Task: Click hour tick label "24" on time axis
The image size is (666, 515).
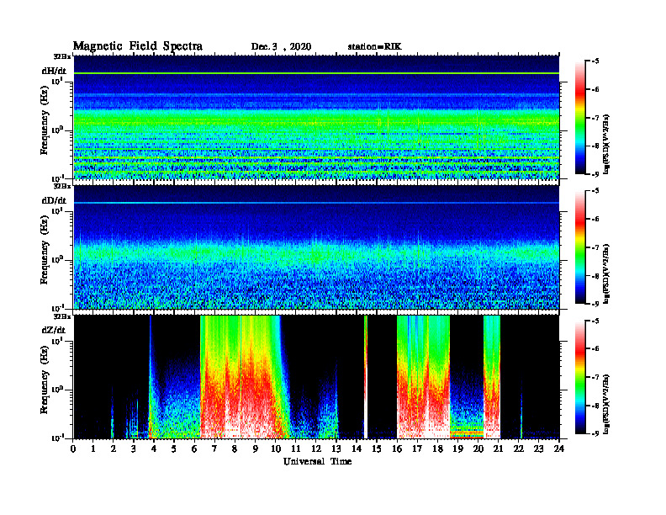Action: pyautogui.click(x=559, y=449)
